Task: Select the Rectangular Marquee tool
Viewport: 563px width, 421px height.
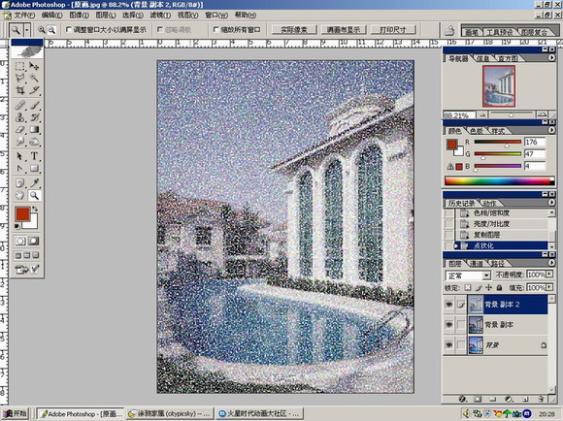Action: coord(20,66)
